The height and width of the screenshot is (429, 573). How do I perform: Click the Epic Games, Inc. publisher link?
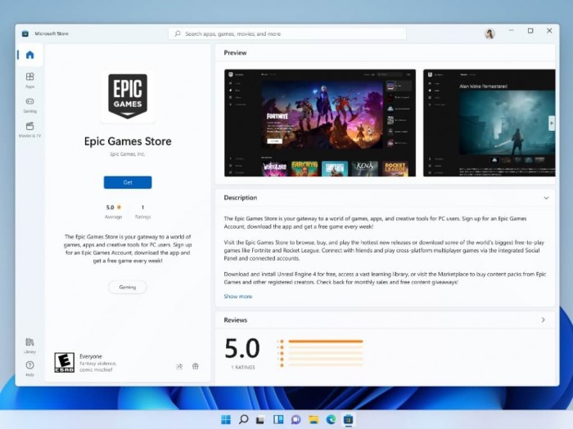coord(128,154)
